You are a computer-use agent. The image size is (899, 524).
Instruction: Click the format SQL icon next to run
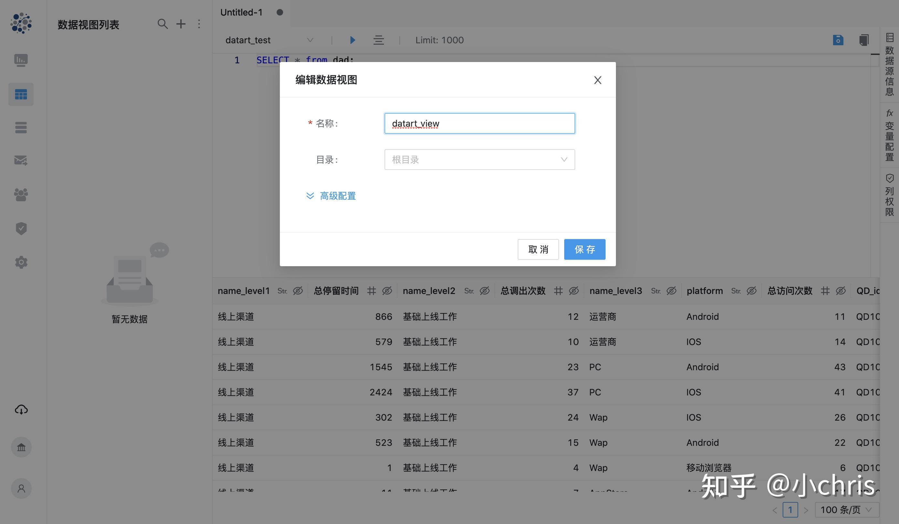click(378, 40)
